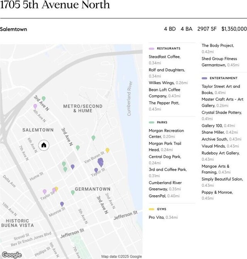Open the purple pin just above Monroe St label
The image size is (247, 259).
coord(62,204)
